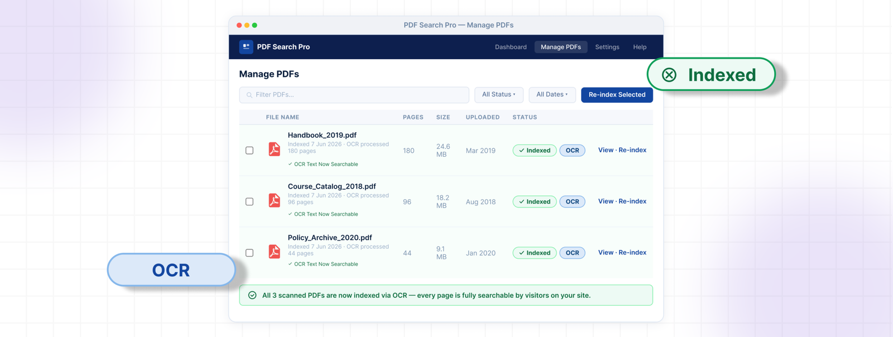Open the All Dates dropdown
The width and height of the screenshot is (893, 337).
click(x=552, y=95)
